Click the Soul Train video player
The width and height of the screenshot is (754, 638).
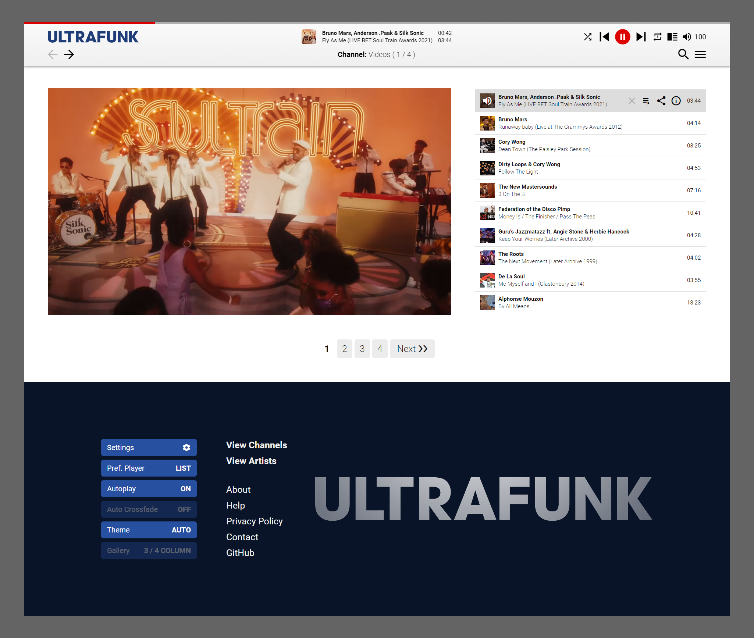249,202
